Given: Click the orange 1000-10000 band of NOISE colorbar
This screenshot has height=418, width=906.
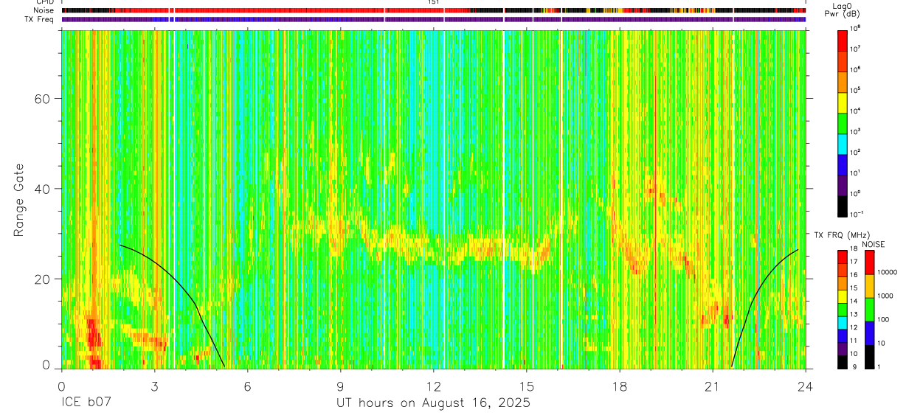Looking at the screenshot, I should click(871, 285).
